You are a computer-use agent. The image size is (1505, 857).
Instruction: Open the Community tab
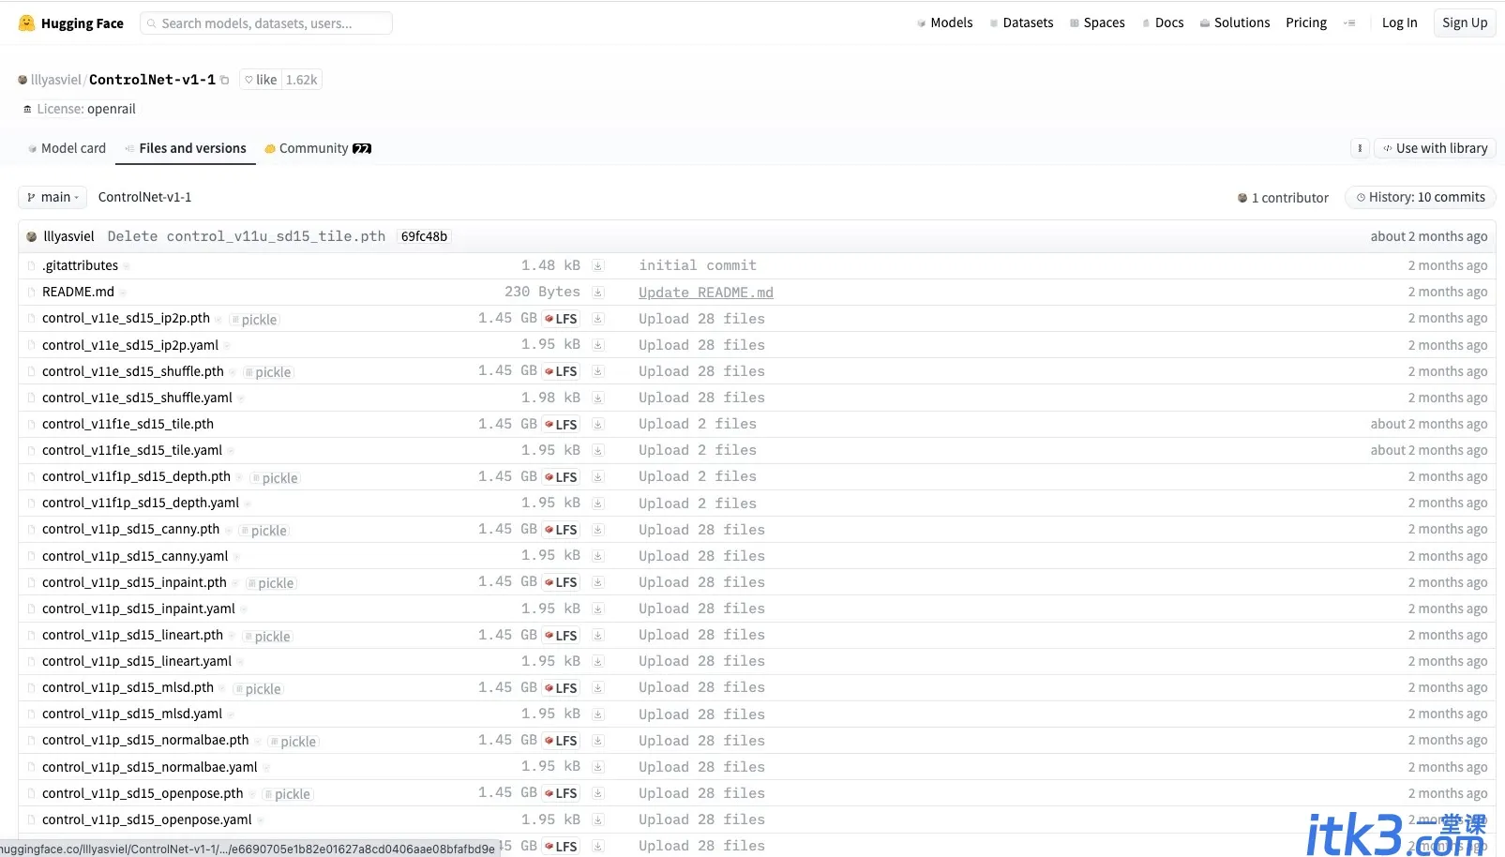[319, 148]
